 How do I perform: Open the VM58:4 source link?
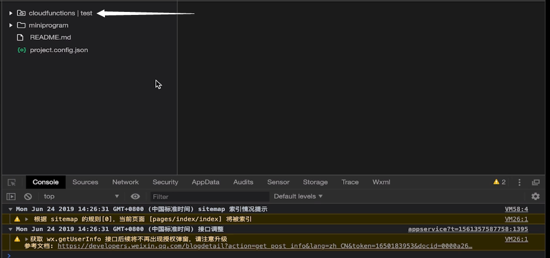pos(516,209)
